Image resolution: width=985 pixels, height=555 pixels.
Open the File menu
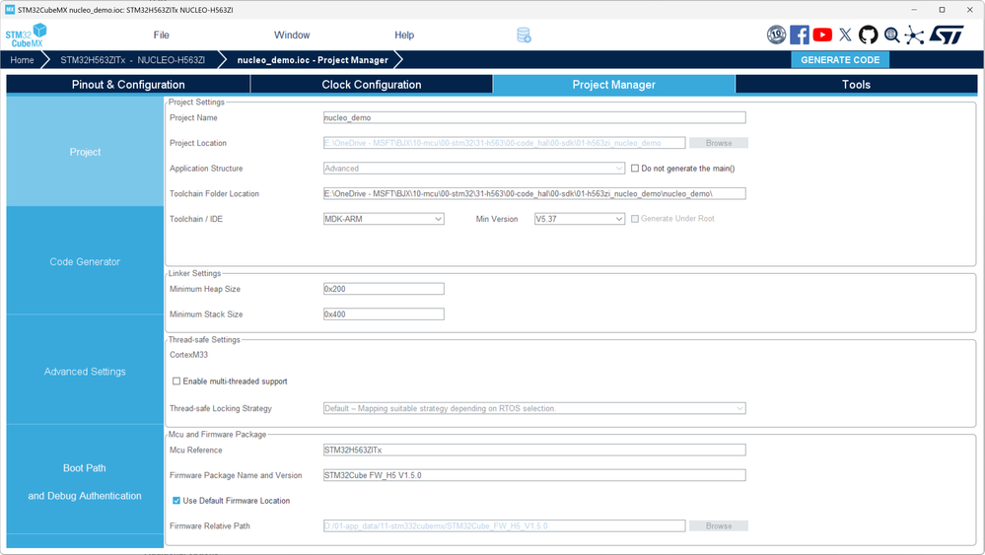click(162, 35)
